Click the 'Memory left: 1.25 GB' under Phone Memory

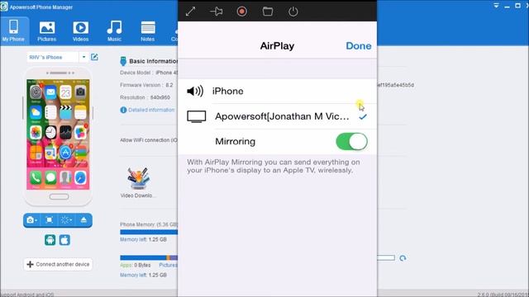[x=143, y=239]
